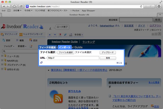Image resolution: width=163 pixels, height=109 pixels.
Task: Open 夜フクロウにペースト bookmark
Action: [x=58, y=11]
